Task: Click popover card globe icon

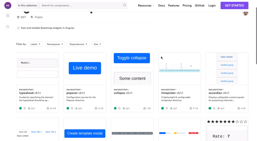Action: click(x=72, y=108)
